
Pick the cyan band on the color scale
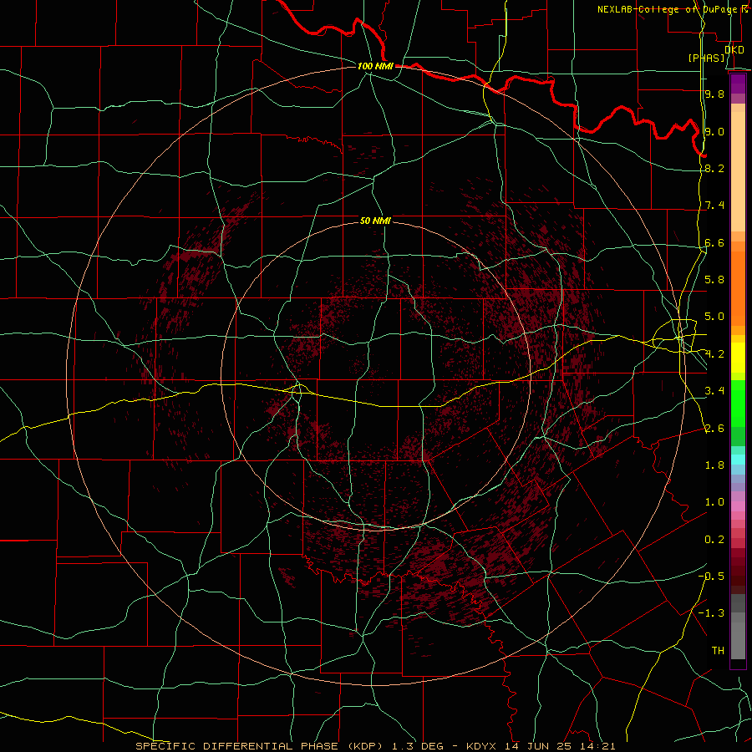(738, 460)
